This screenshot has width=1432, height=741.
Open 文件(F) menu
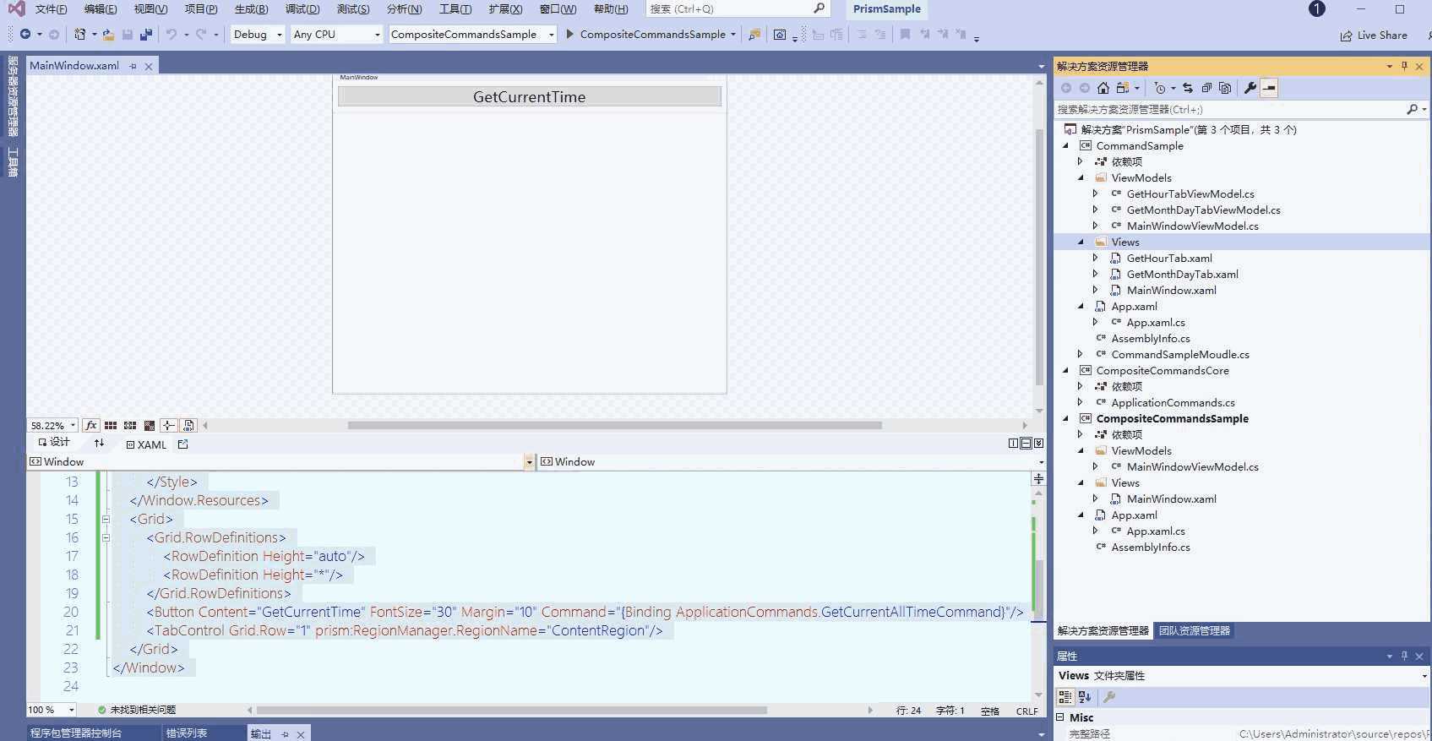coord(51,9)
